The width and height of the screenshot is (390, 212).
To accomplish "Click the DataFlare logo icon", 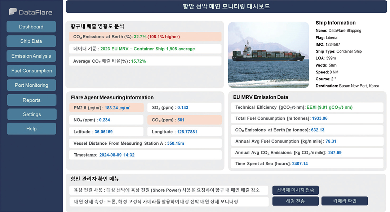I will pos(13,12).
